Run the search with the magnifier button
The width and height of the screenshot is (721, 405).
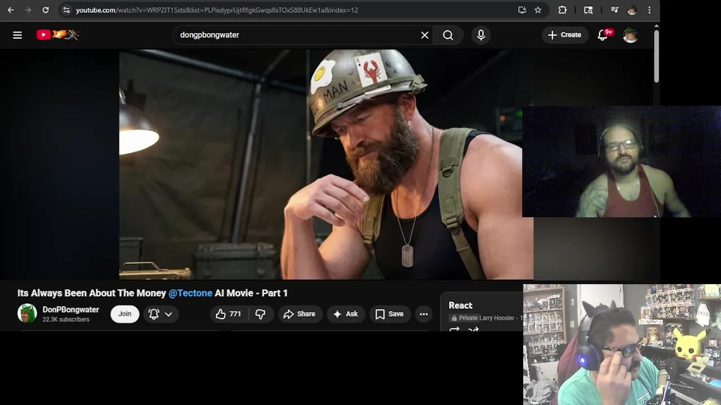[x=448, y=35]
